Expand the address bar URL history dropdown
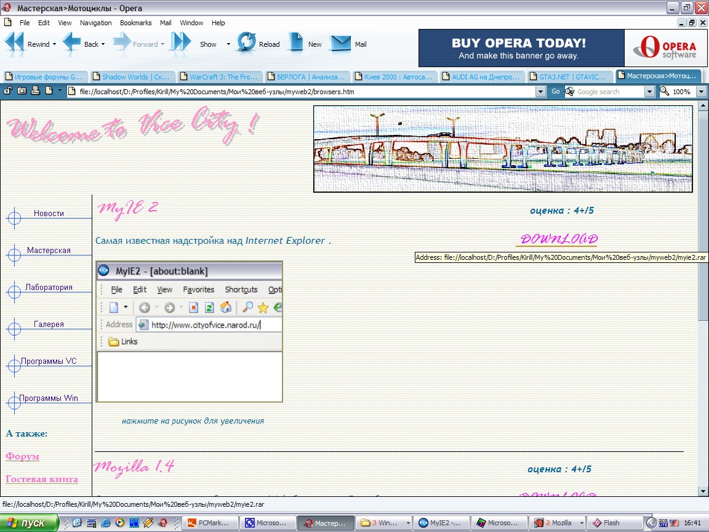The height and width of the screenshot is (532, 709). coord(540,91)
